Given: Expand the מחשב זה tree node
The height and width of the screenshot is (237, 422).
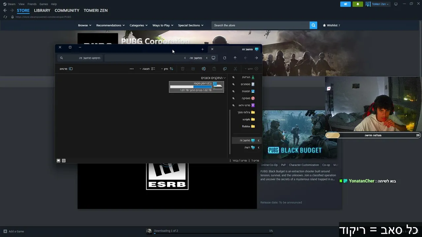Looking at the screenshot, I should click(x=258, y=141).
